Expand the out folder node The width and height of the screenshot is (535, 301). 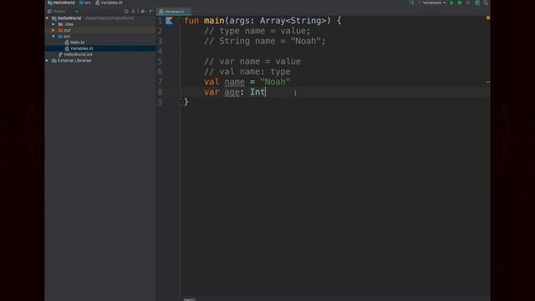tap(53, 30)
